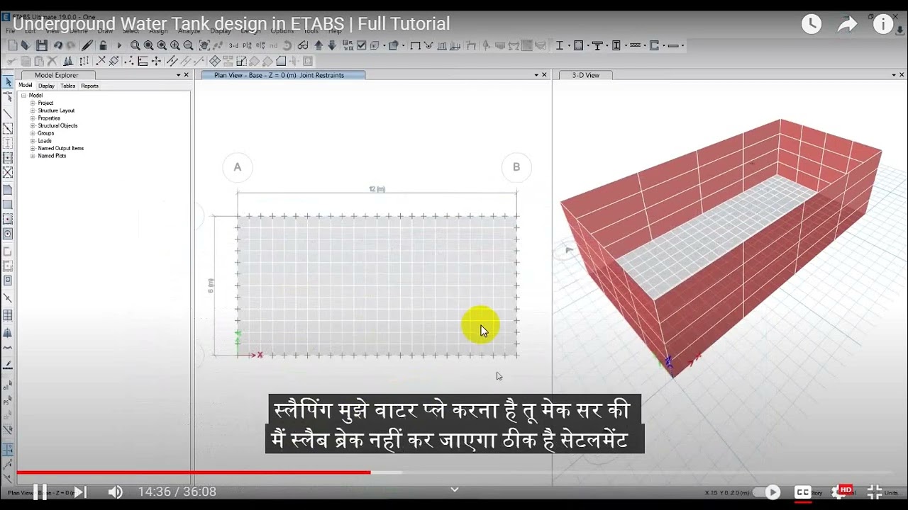This screenshot has width=908, height=510.
Task: Open Plan View window dropdown arrow
Action: [x=536, y=75]
